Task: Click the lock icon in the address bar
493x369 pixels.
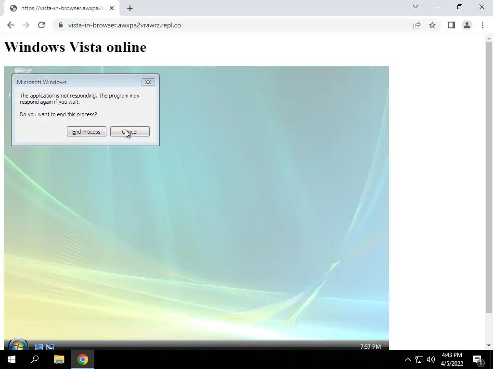Action: 61,25
